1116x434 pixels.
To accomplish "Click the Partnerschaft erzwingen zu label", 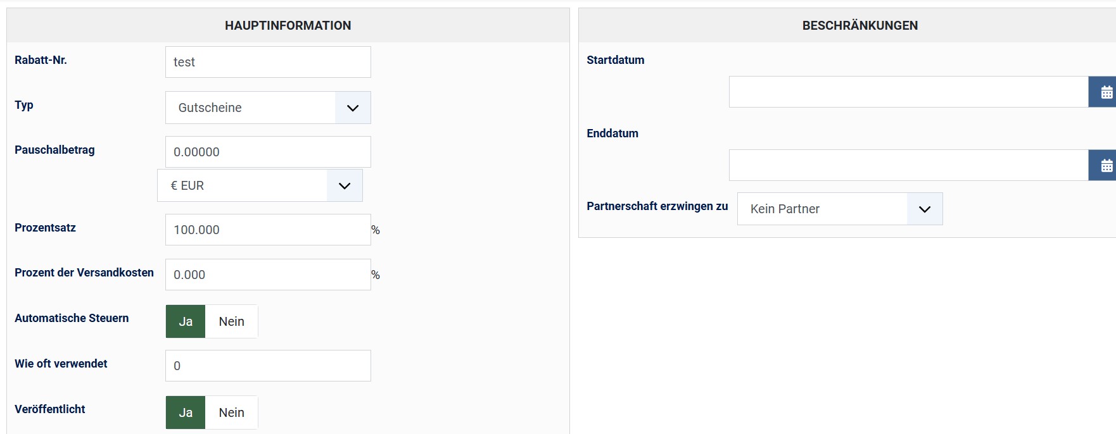I will pos(657,206).
